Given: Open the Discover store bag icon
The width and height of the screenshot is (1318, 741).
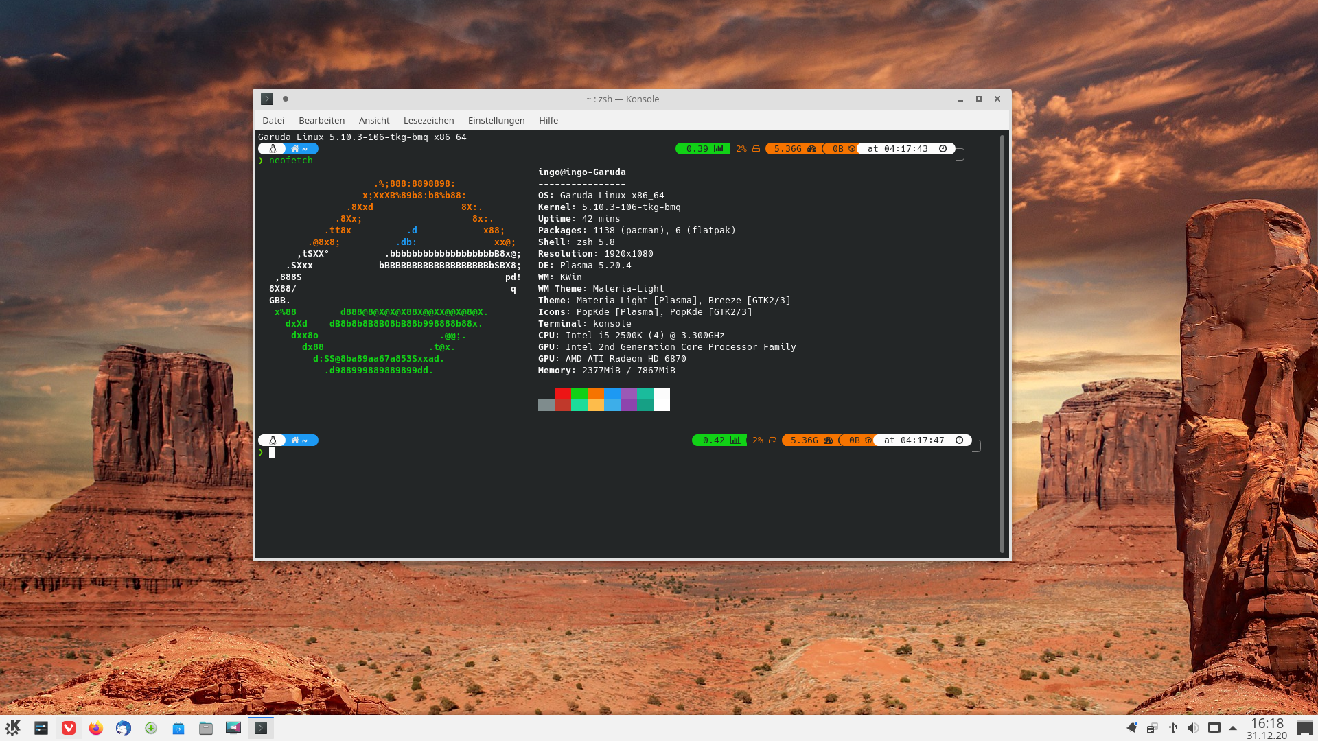Looking at the screenshot, I should point(178,728).
